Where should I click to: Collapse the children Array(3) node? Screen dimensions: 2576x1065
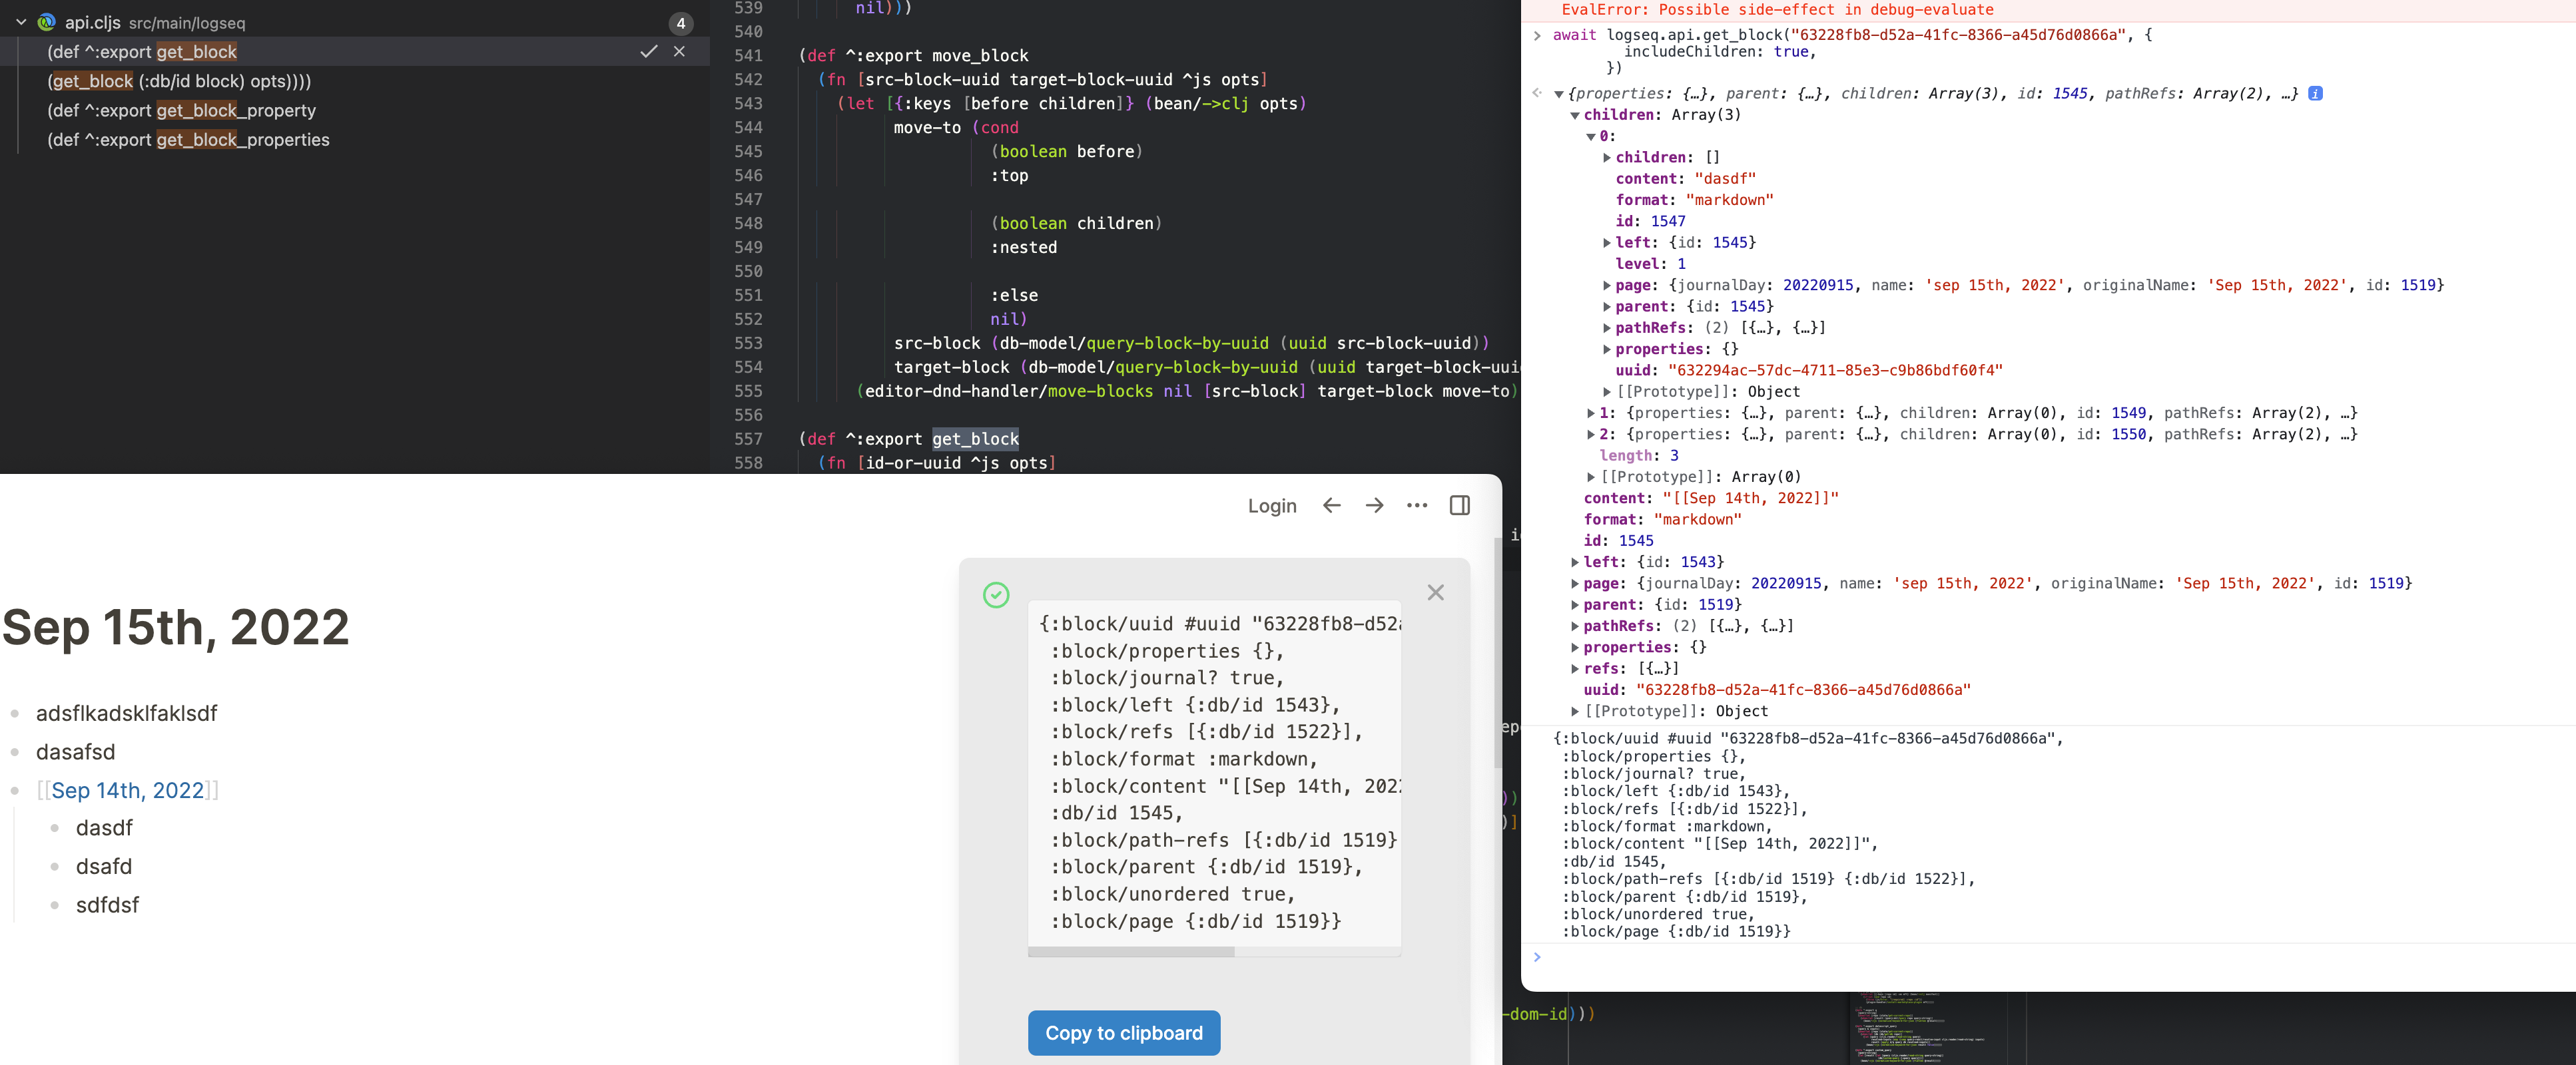[1575, 115]
